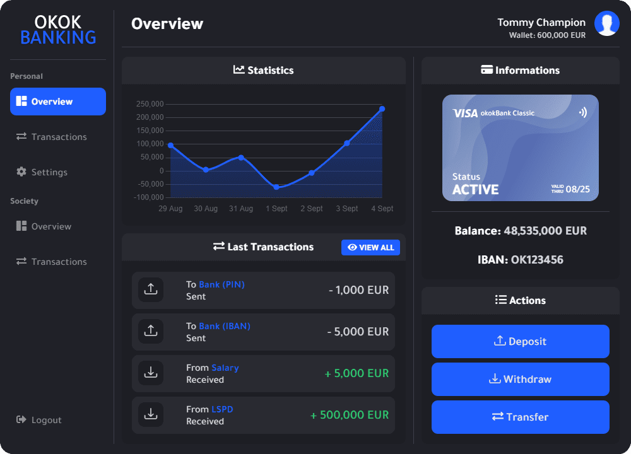This screenshot has height=454, width=631.
Task: Open Society Overview in the sidebar
Action: pyautogui.click(x=50, y=226)
